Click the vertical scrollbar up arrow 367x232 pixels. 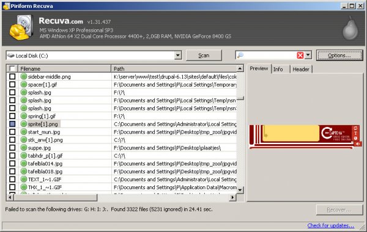240,68
